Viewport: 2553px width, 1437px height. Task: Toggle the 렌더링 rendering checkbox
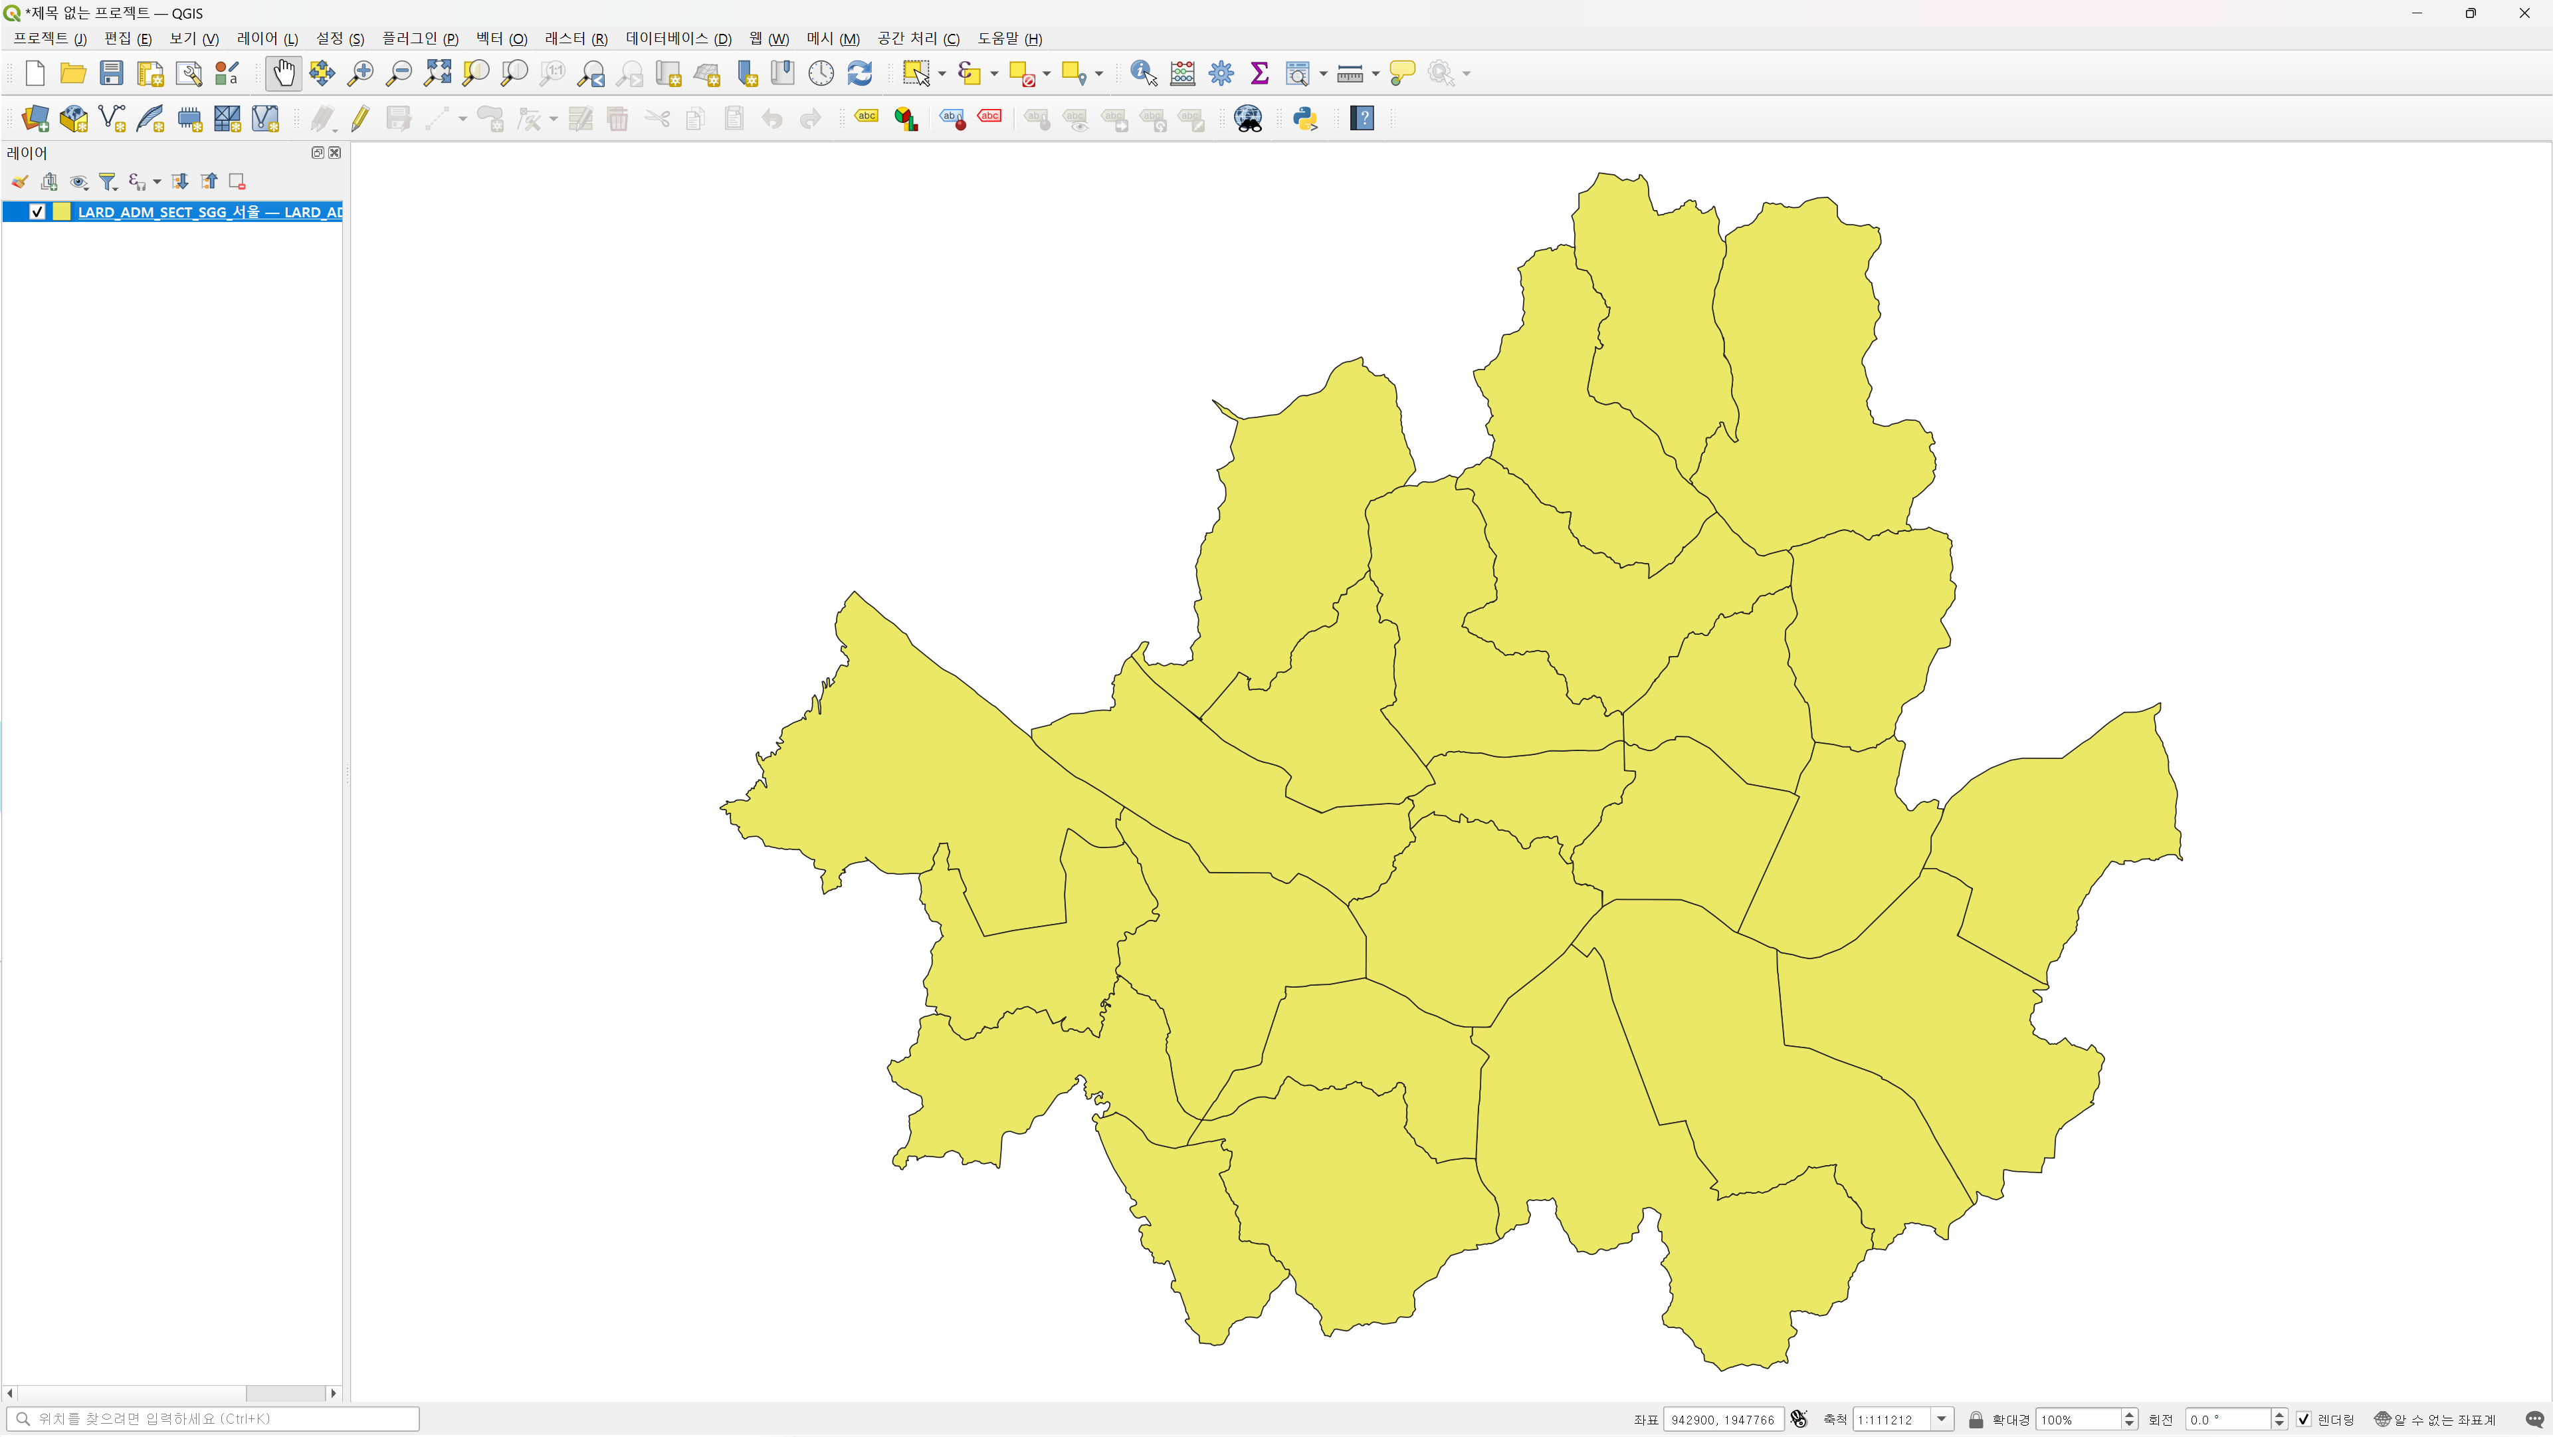[2303, 1419]
